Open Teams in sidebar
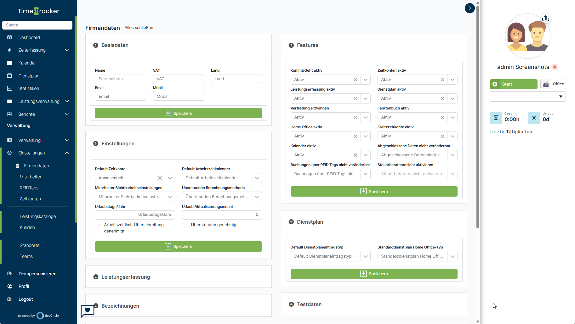The width and height of the screenshot is (575, 324). 26,256
